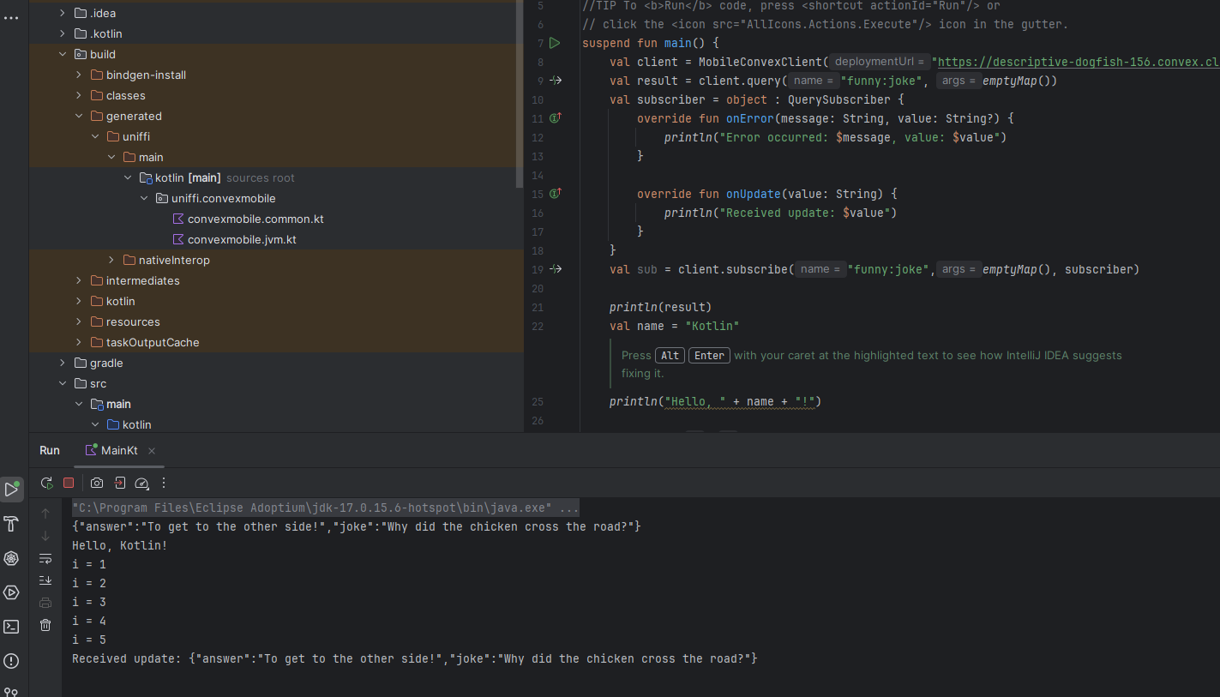Toggle scroll to end of console
Image resolution: width=1220 pixels, height=697 pixels.
pyautogui.click(x=45, y=580)
